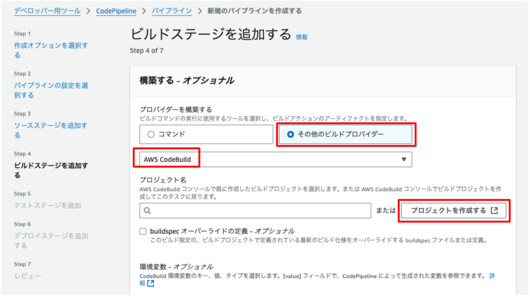Click the project name search input field
This screenshot has width=530, height=298.
[255, 211]
